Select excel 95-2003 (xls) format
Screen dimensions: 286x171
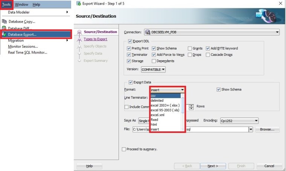(x=165, y=110)
